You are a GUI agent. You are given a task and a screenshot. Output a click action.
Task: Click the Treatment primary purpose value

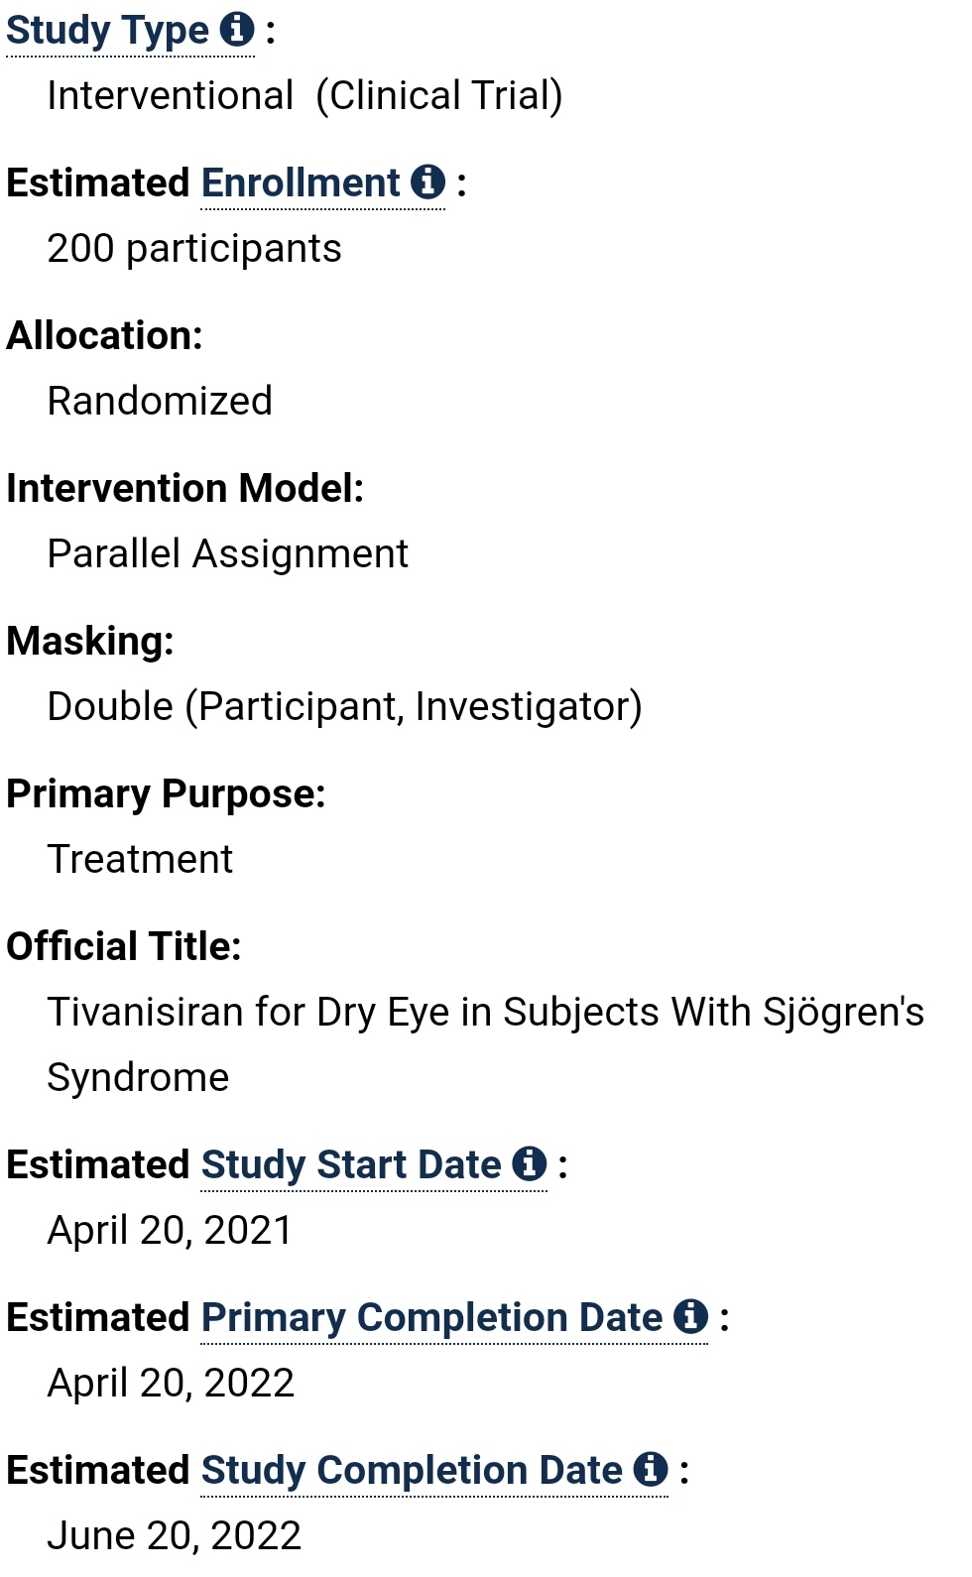(x=140, y=859)
